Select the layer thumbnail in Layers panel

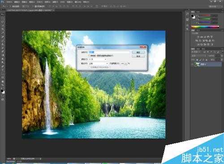(197, 64)
